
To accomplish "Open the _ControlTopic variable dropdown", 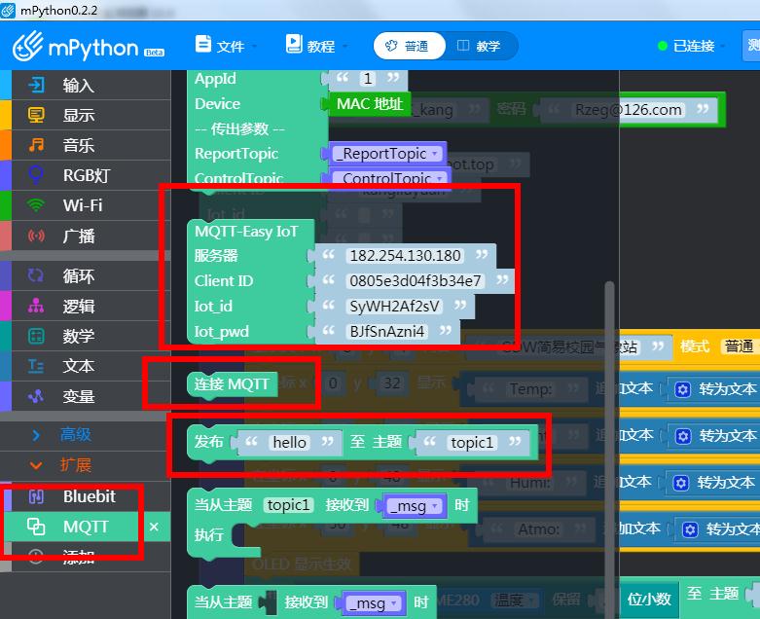I will click(392, 178).
